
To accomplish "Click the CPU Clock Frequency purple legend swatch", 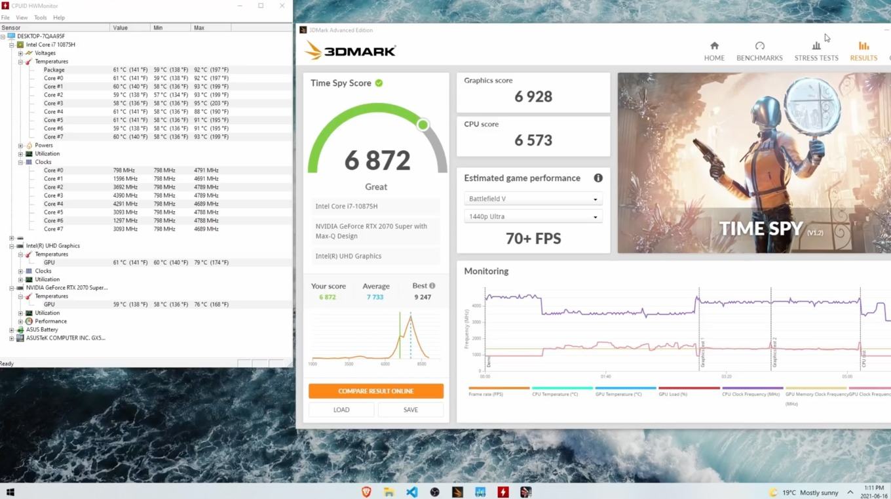I will [752, 388].
